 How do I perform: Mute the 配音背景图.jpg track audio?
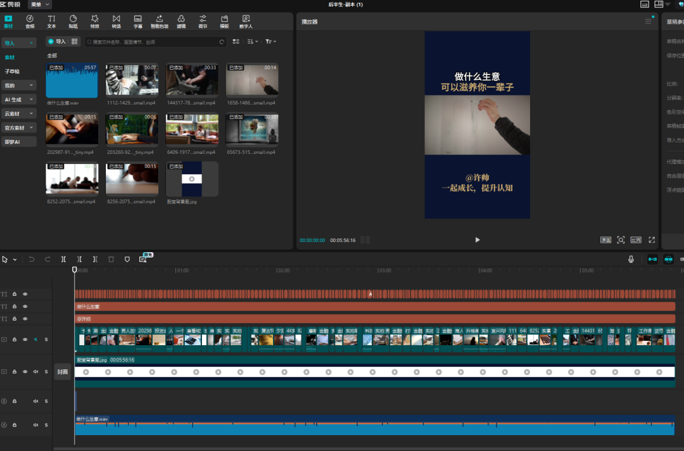[x=35, y=372]
